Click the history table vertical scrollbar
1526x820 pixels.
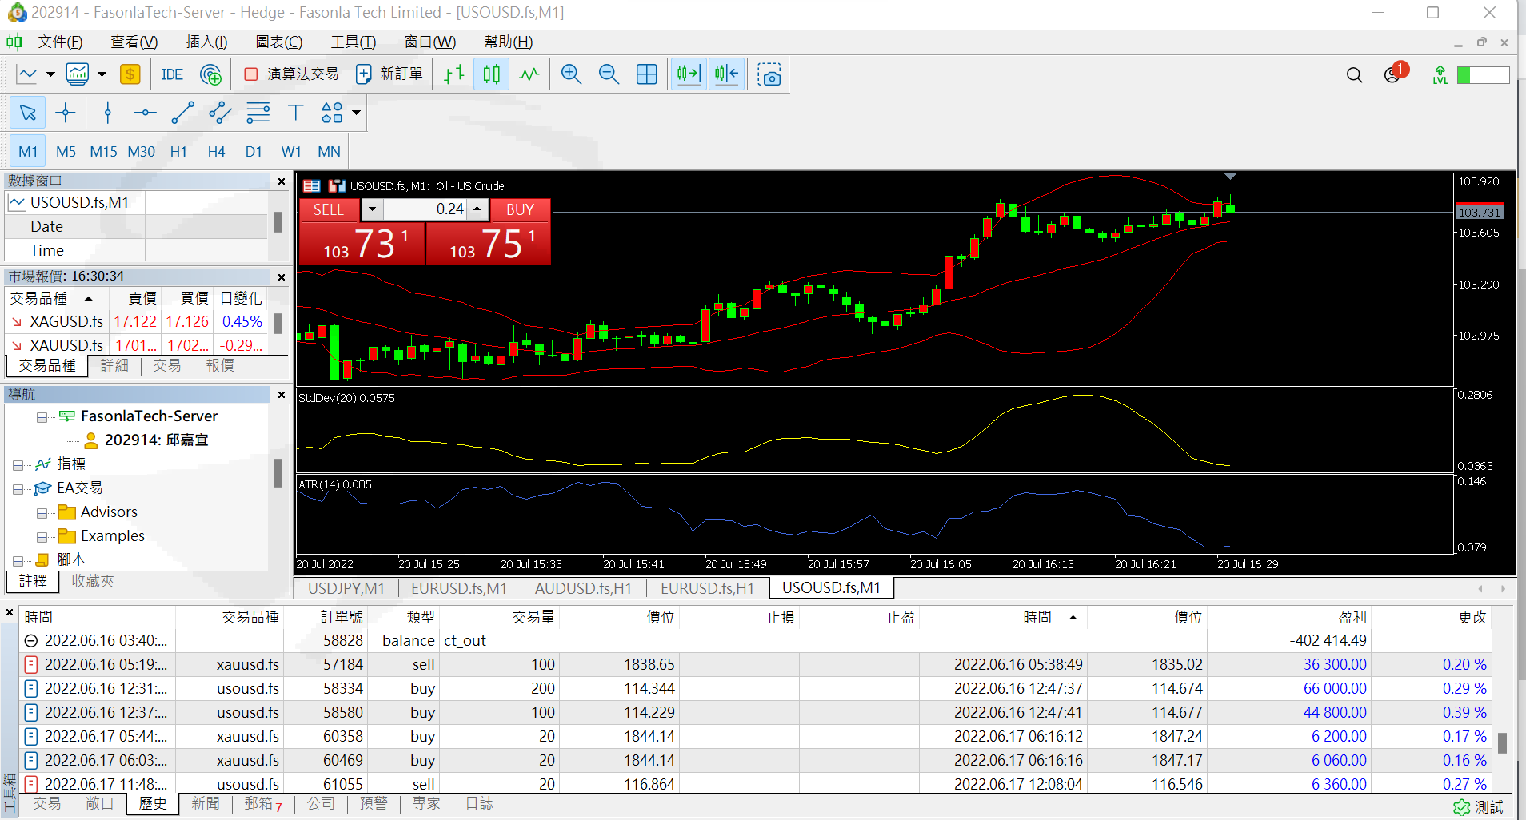1502,743
